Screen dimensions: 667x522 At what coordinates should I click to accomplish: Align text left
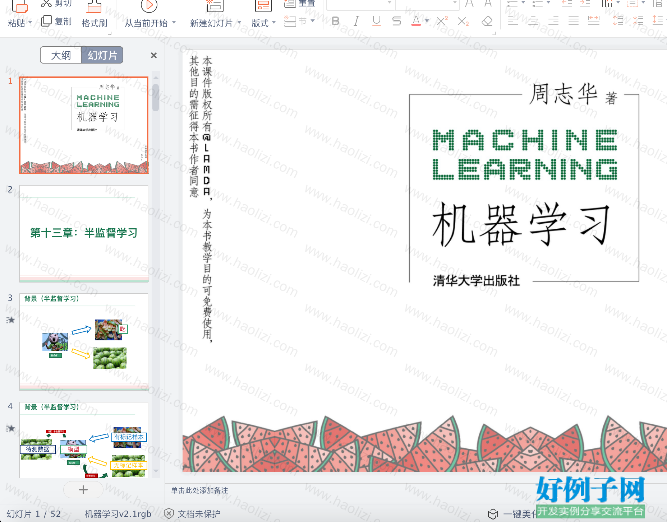513,21
